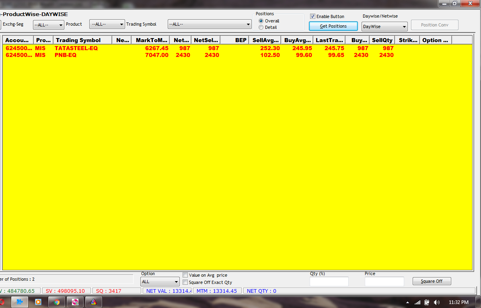Click the SQ : 3417 status entry
Image resolution: width=481 pixels, height=308 pixels.
(117, 291)
